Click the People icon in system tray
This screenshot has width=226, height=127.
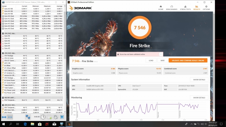186,124
